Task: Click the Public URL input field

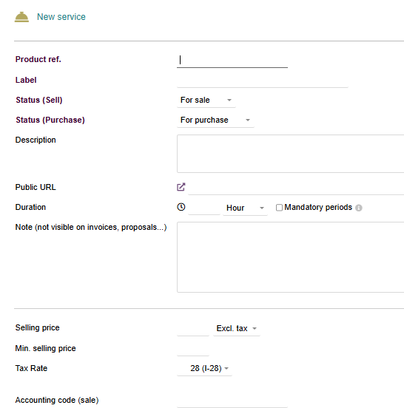Action: [296, 188]
